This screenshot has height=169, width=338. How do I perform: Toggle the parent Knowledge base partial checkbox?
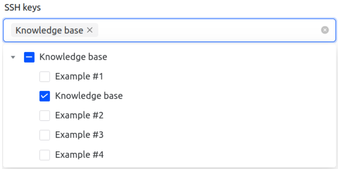pos(29,57)
